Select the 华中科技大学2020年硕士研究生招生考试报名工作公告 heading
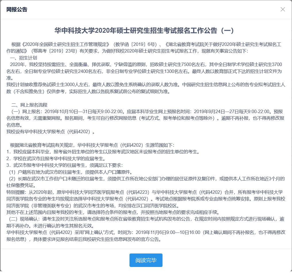This screenshot has height=273, width=292. (144, 30)
